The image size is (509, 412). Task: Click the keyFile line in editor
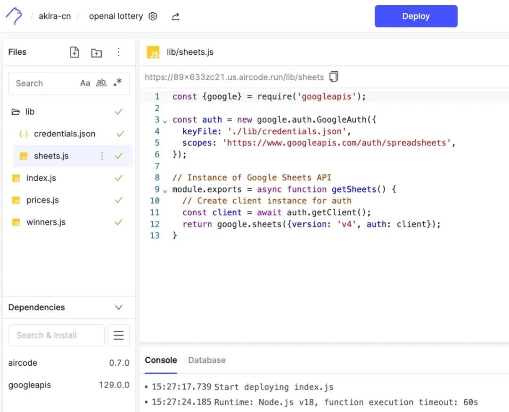[x=266, y=131]
